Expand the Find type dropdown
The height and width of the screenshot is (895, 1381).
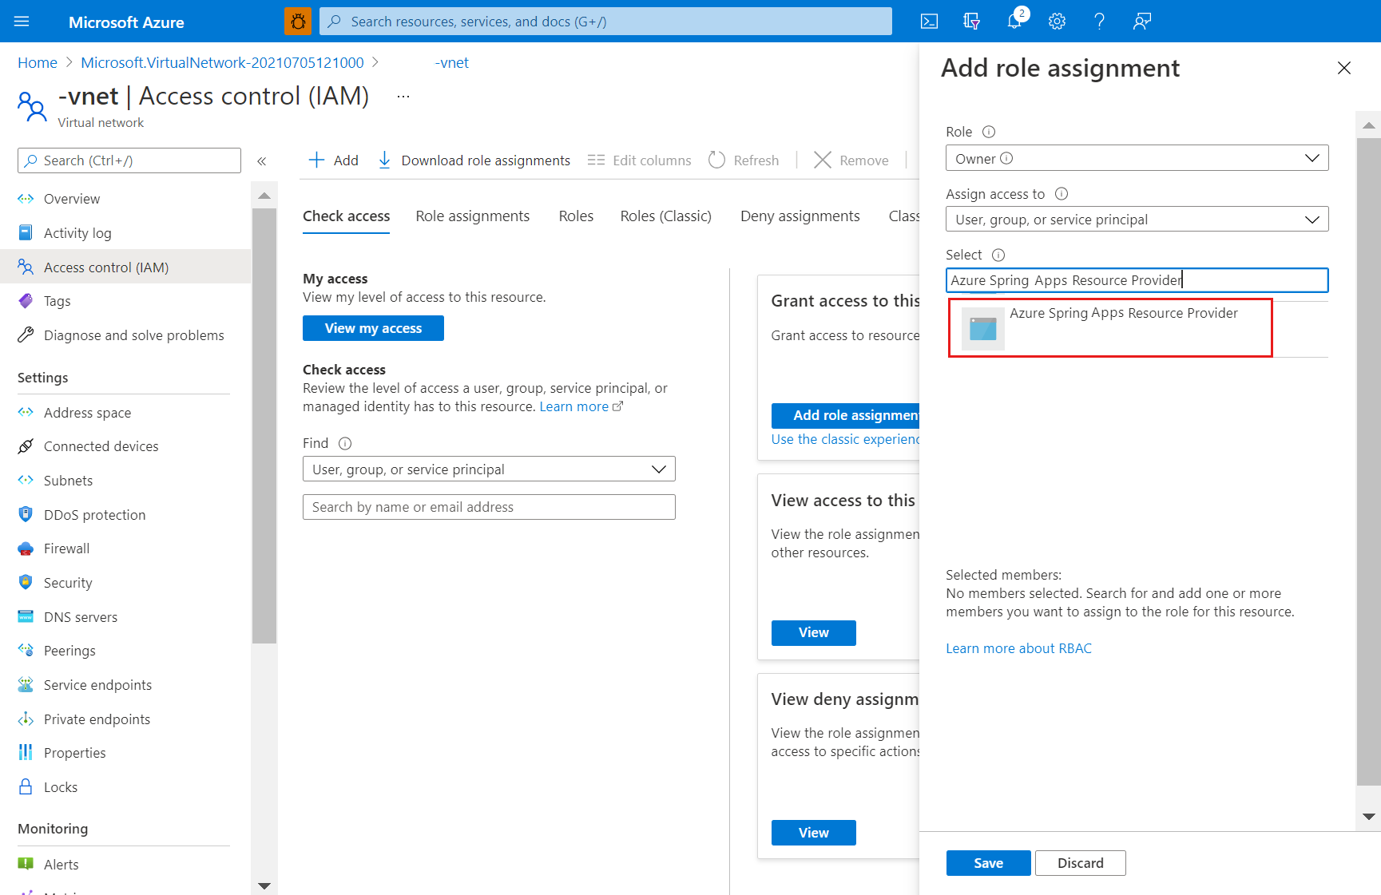(489, 469)
